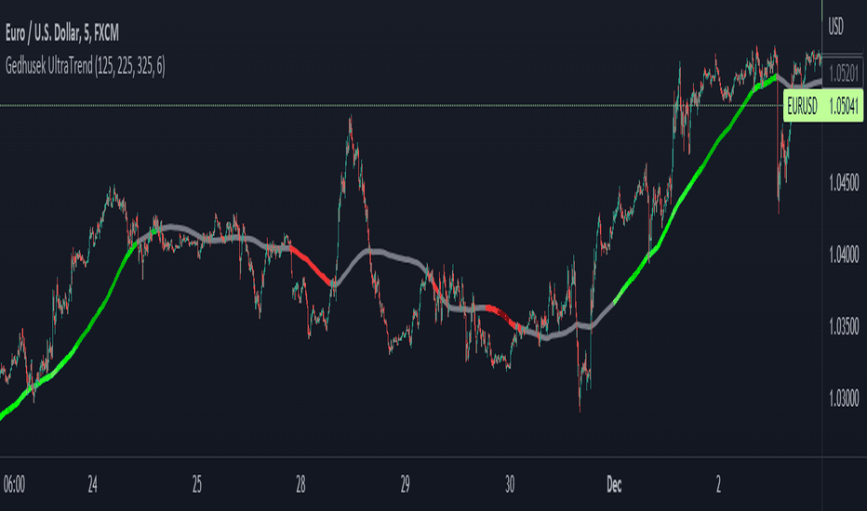Click the 24 date axis label
Screen dimensions: 867x511
[x=92, y=484]
